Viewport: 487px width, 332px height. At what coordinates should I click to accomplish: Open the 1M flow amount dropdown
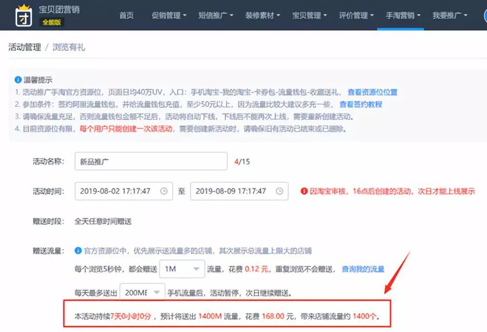(x=182, y=268)
